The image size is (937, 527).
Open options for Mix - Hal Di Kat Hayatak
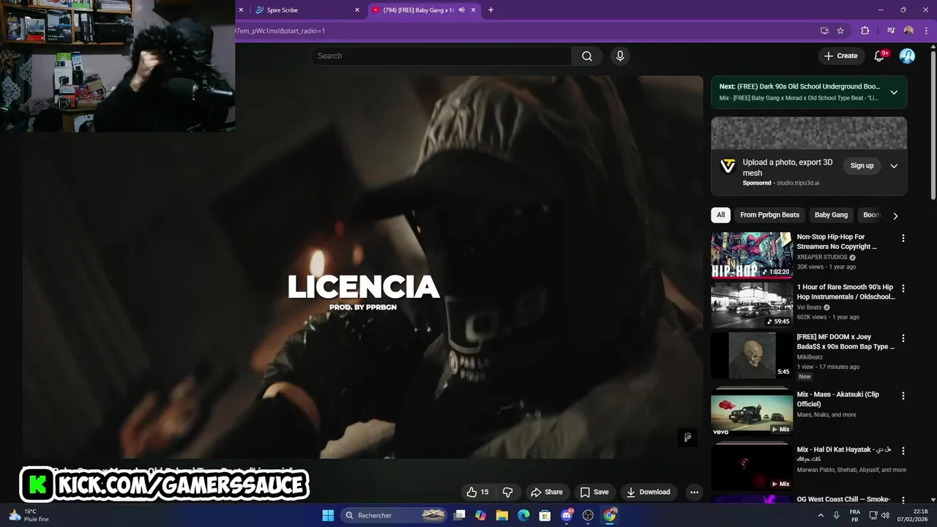click(x=903, y=451)
